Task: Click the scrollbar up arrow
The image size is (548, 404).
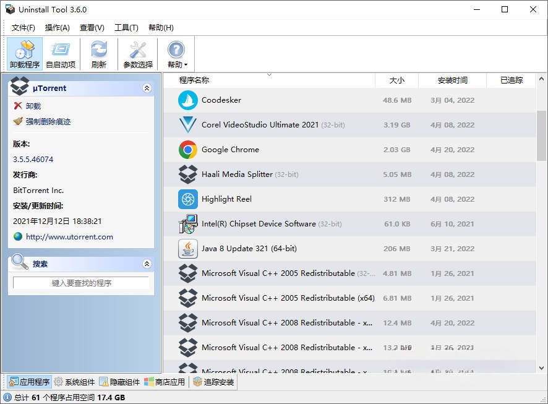Action: coord(541,79)
